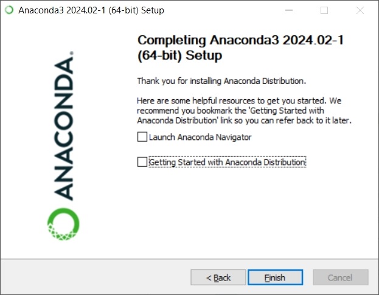Click the 'Thank you for installing' message
This screenshot has width=379, height=295.
[x=221, y=81]
